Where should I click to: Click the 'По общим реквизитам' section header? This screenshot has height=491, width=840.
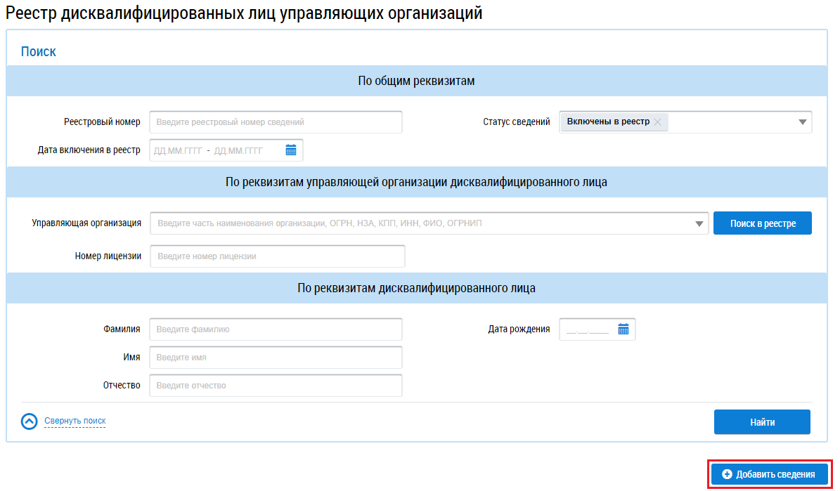[x=416, y=81]
